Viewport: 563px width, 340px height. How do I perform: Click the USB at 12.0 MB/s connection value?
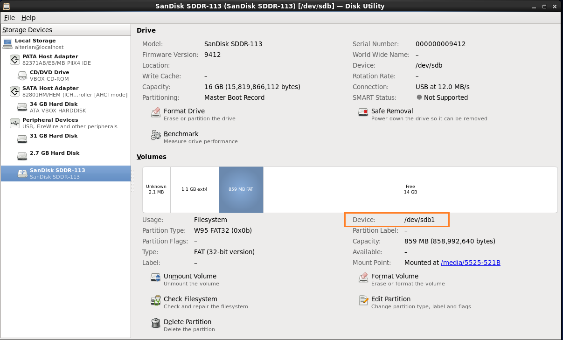(443, 87)
